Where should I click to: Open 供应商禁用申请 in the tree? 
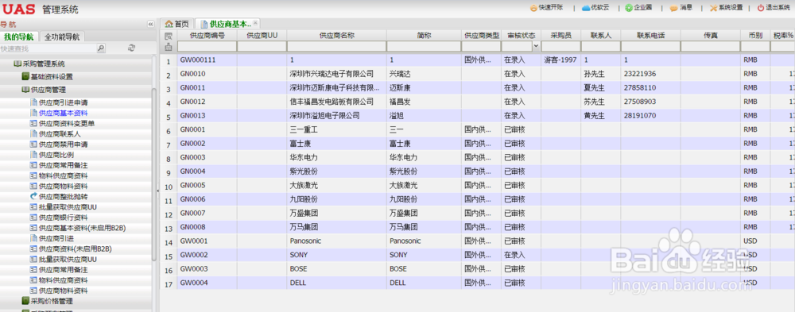63,144
